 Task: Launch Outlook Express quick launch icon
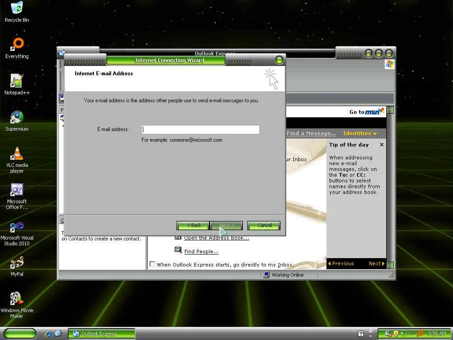[x=58, y=334]
